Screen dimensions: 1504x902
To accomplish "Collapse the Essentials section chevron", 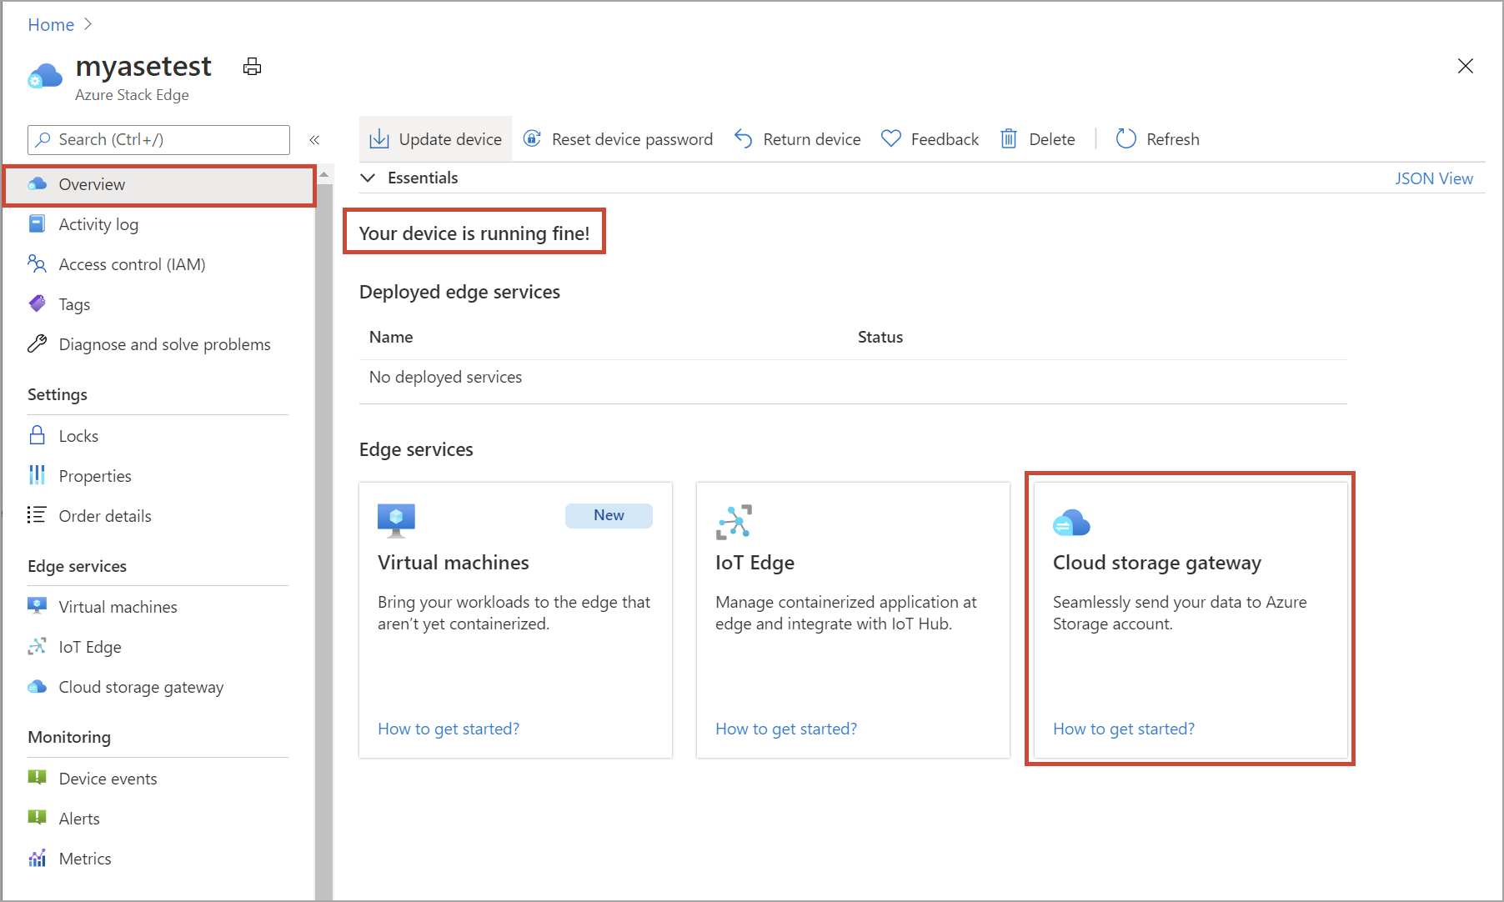I will coord(368,178).
